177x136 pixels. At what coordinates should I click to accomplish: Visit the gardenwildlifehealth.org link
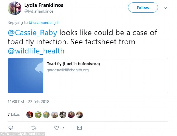point(68,70)
